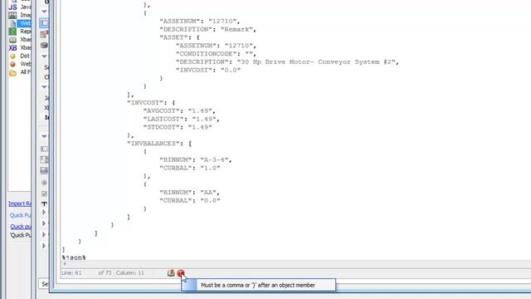Click the black 'Quick Pu' text
Screen dimensions: 531x299
[20, 235]
